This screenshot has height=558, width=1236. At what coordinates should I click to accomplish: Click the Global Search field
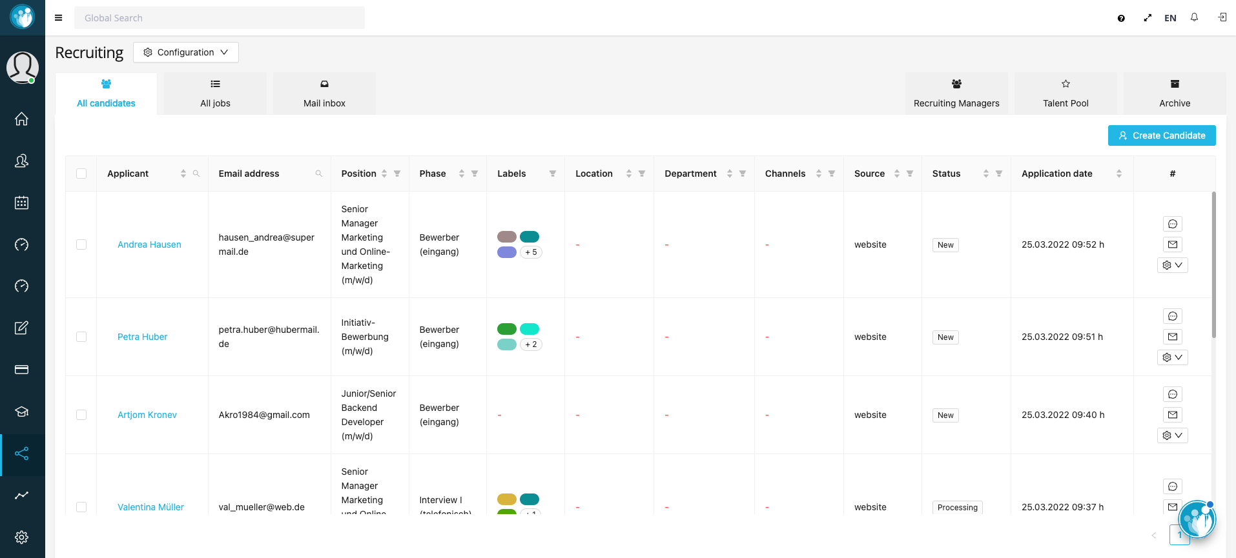pos(220,18)
